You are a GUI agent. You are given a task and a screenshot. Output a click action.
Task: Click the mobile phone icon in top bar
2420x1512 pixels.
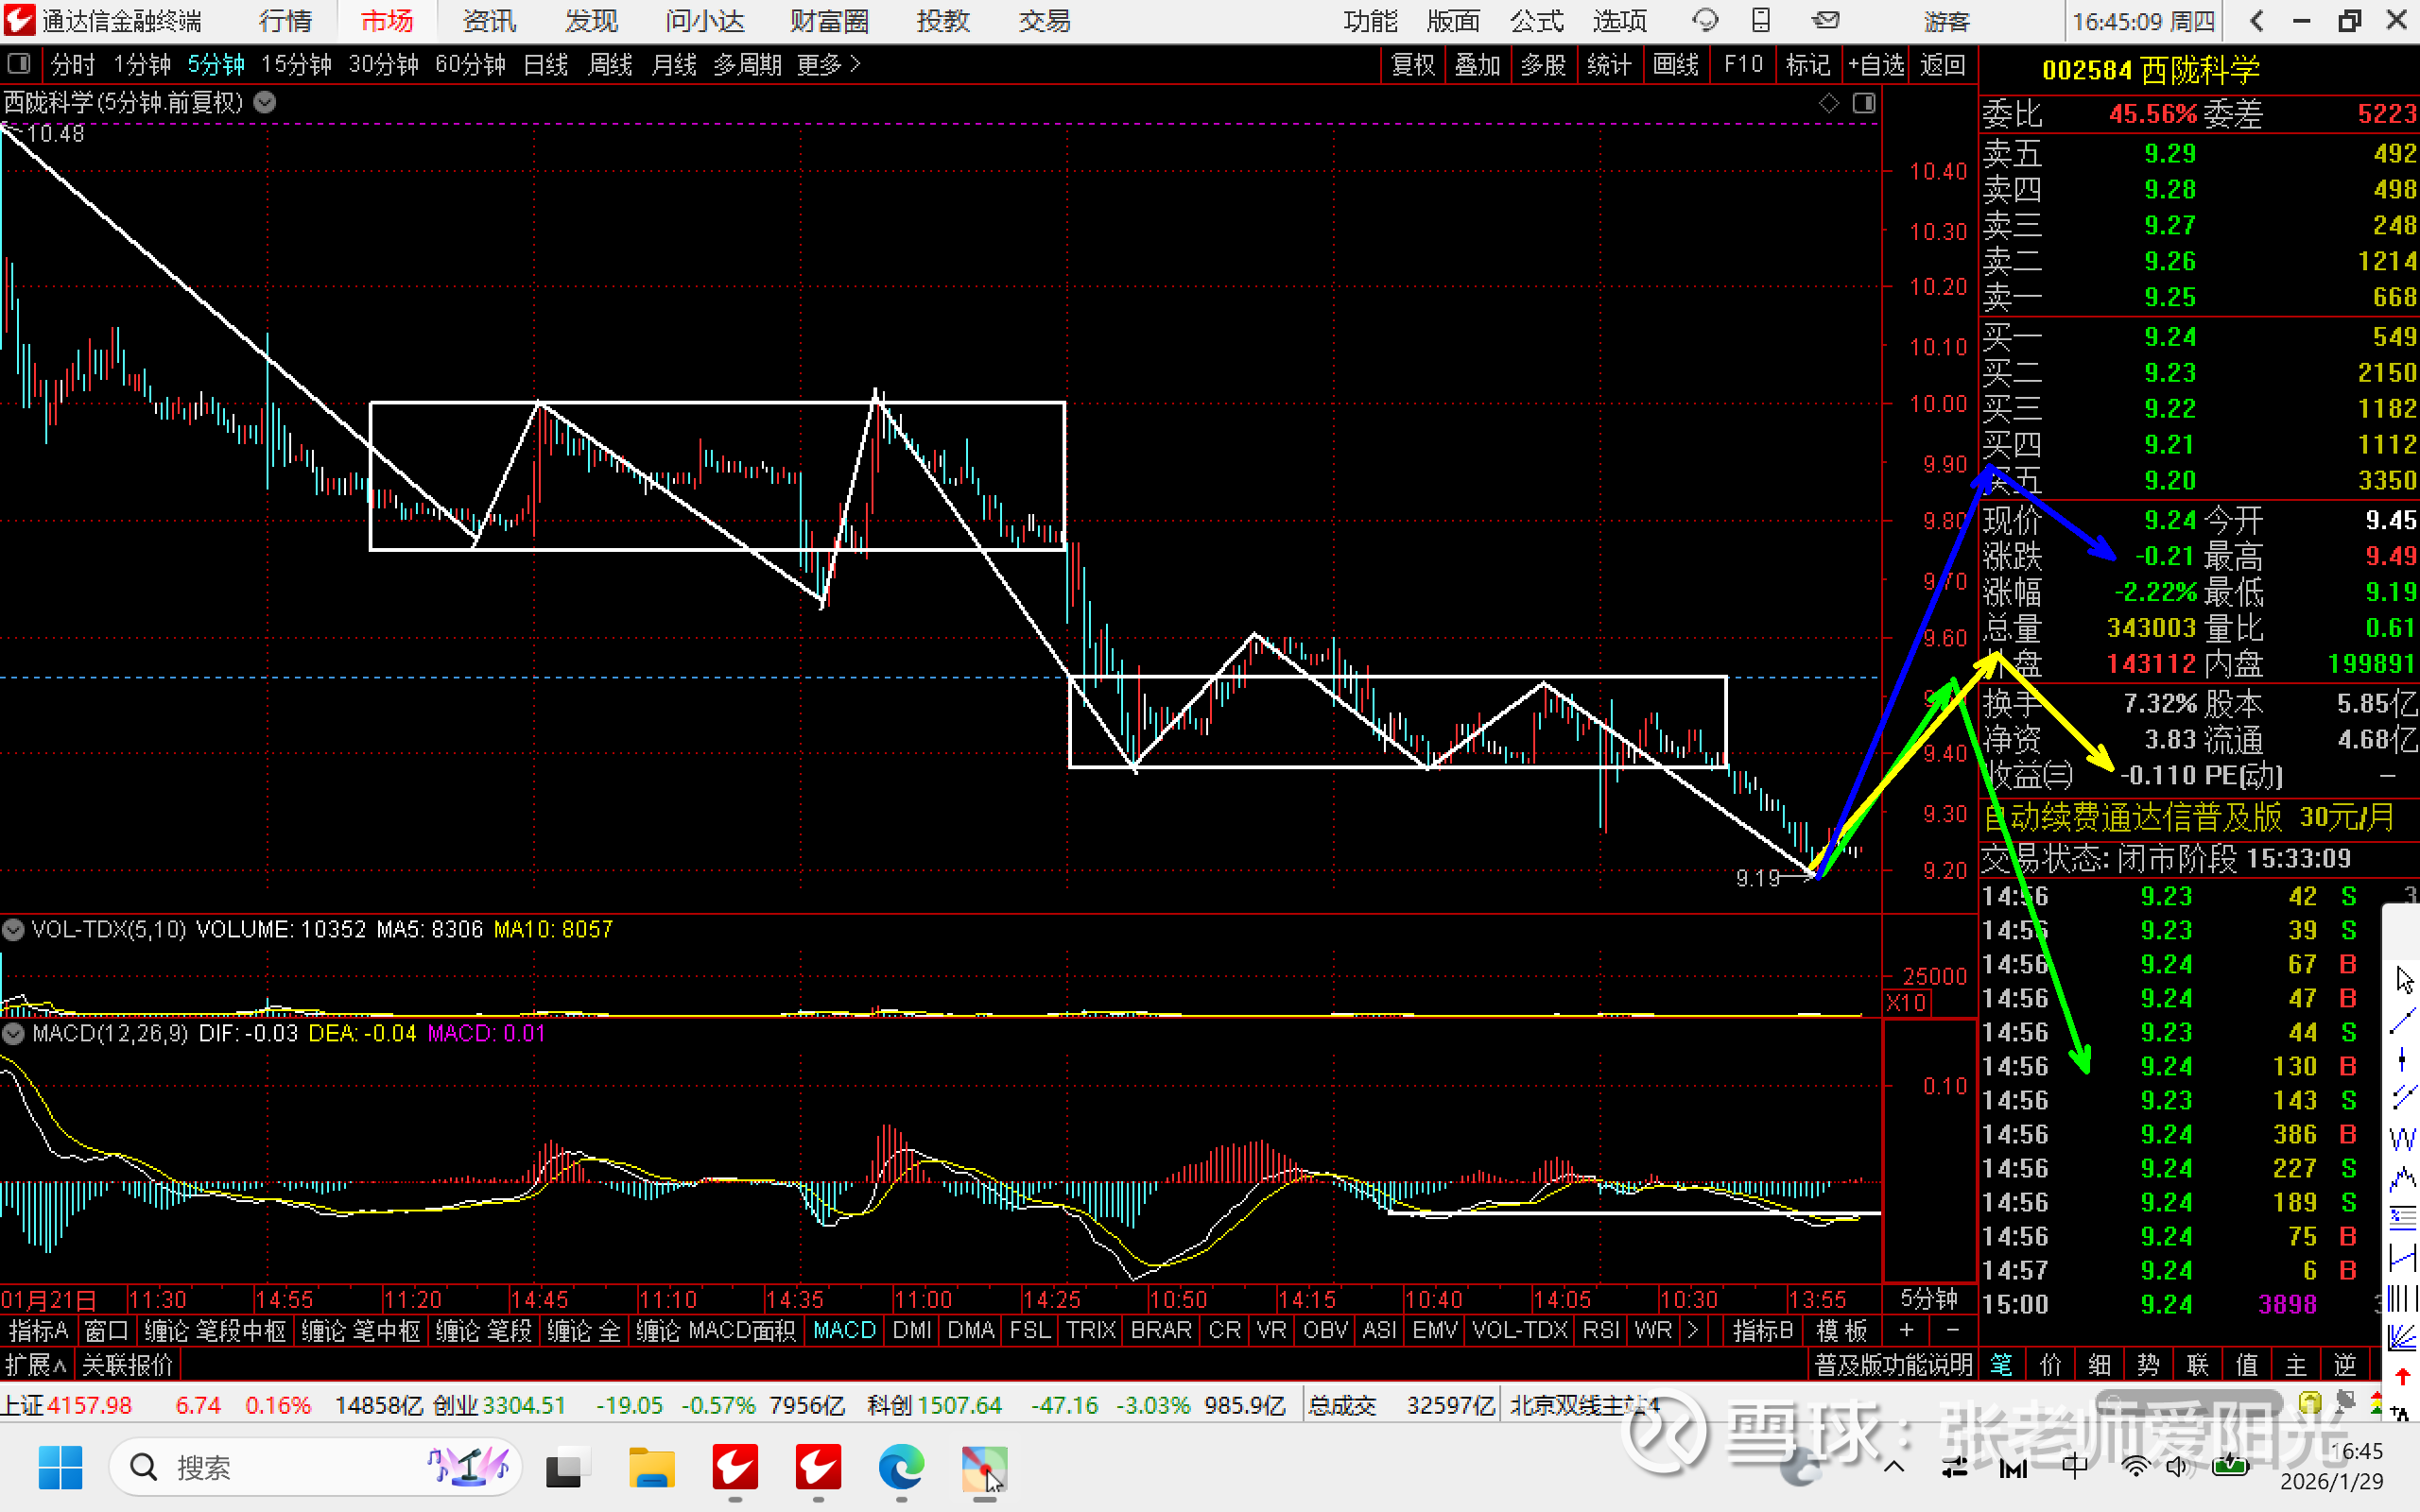pyautogui.click(x=1761, y=20)
